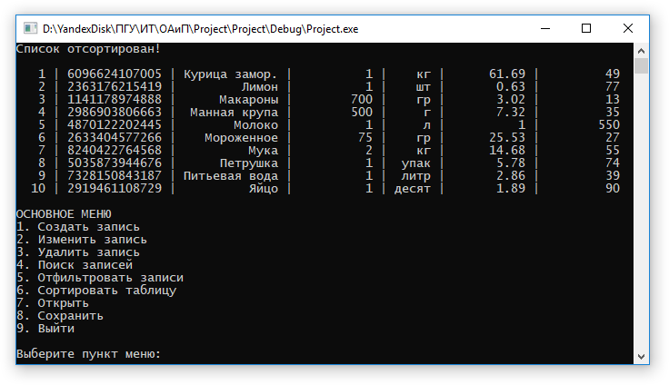Click menu line '6. Сортировать таблицу'

[x=96, y=291]
